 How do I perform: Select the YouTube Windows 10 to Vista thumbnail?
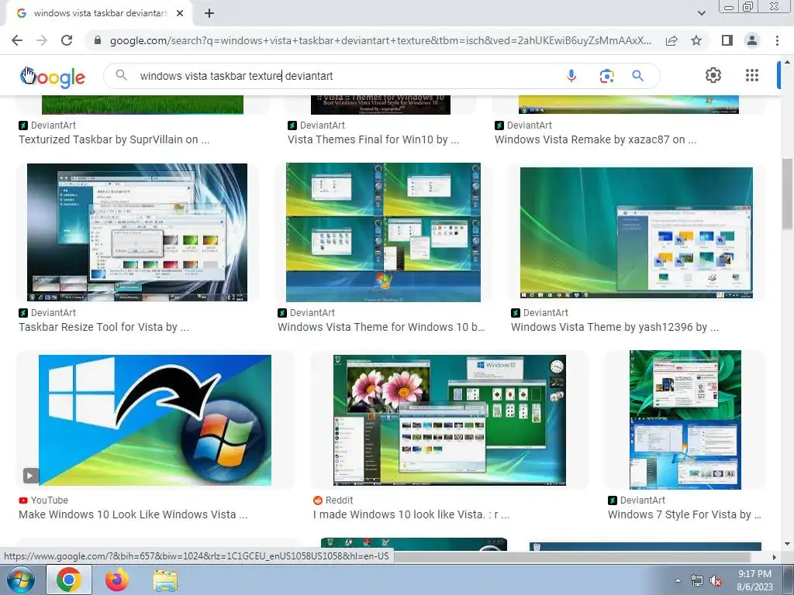pos(155,420)
